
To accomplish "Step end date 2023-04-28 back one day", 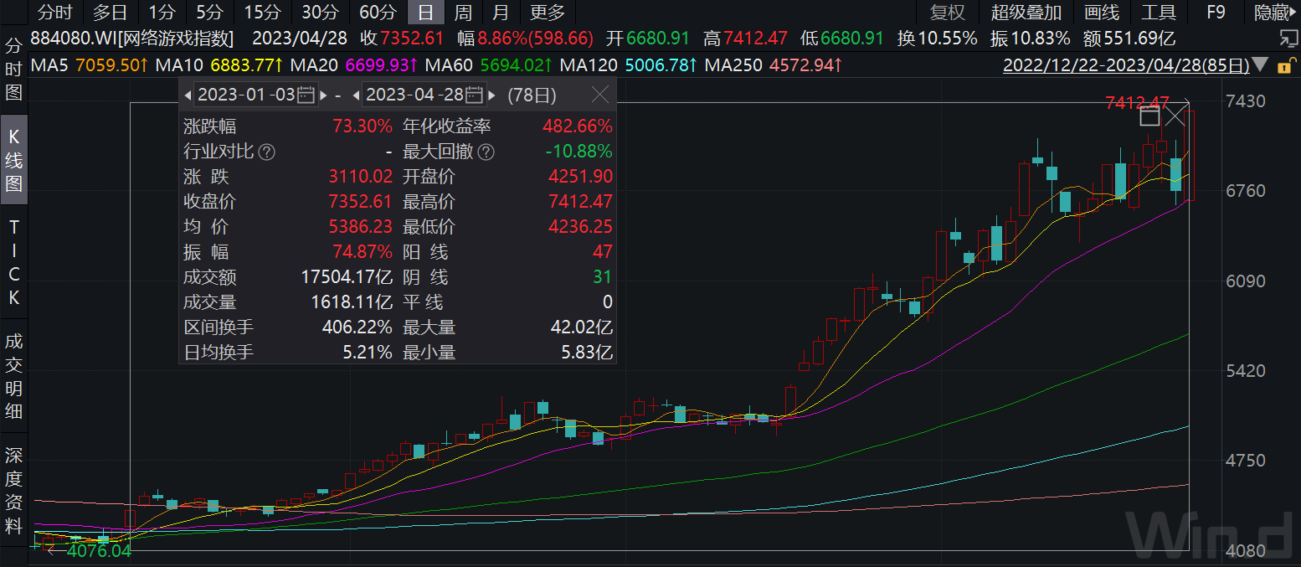I will (x=356, y=95).
